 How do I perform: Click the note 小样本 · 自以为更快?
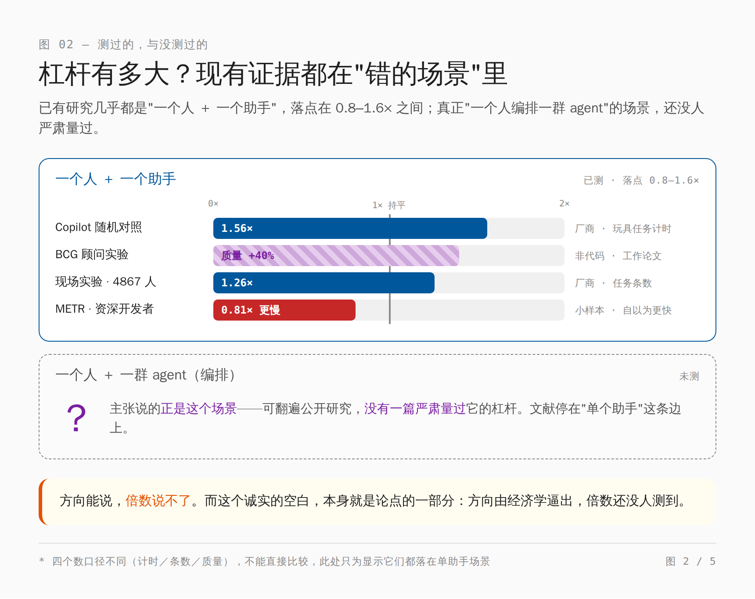click(x=623, y=310)
